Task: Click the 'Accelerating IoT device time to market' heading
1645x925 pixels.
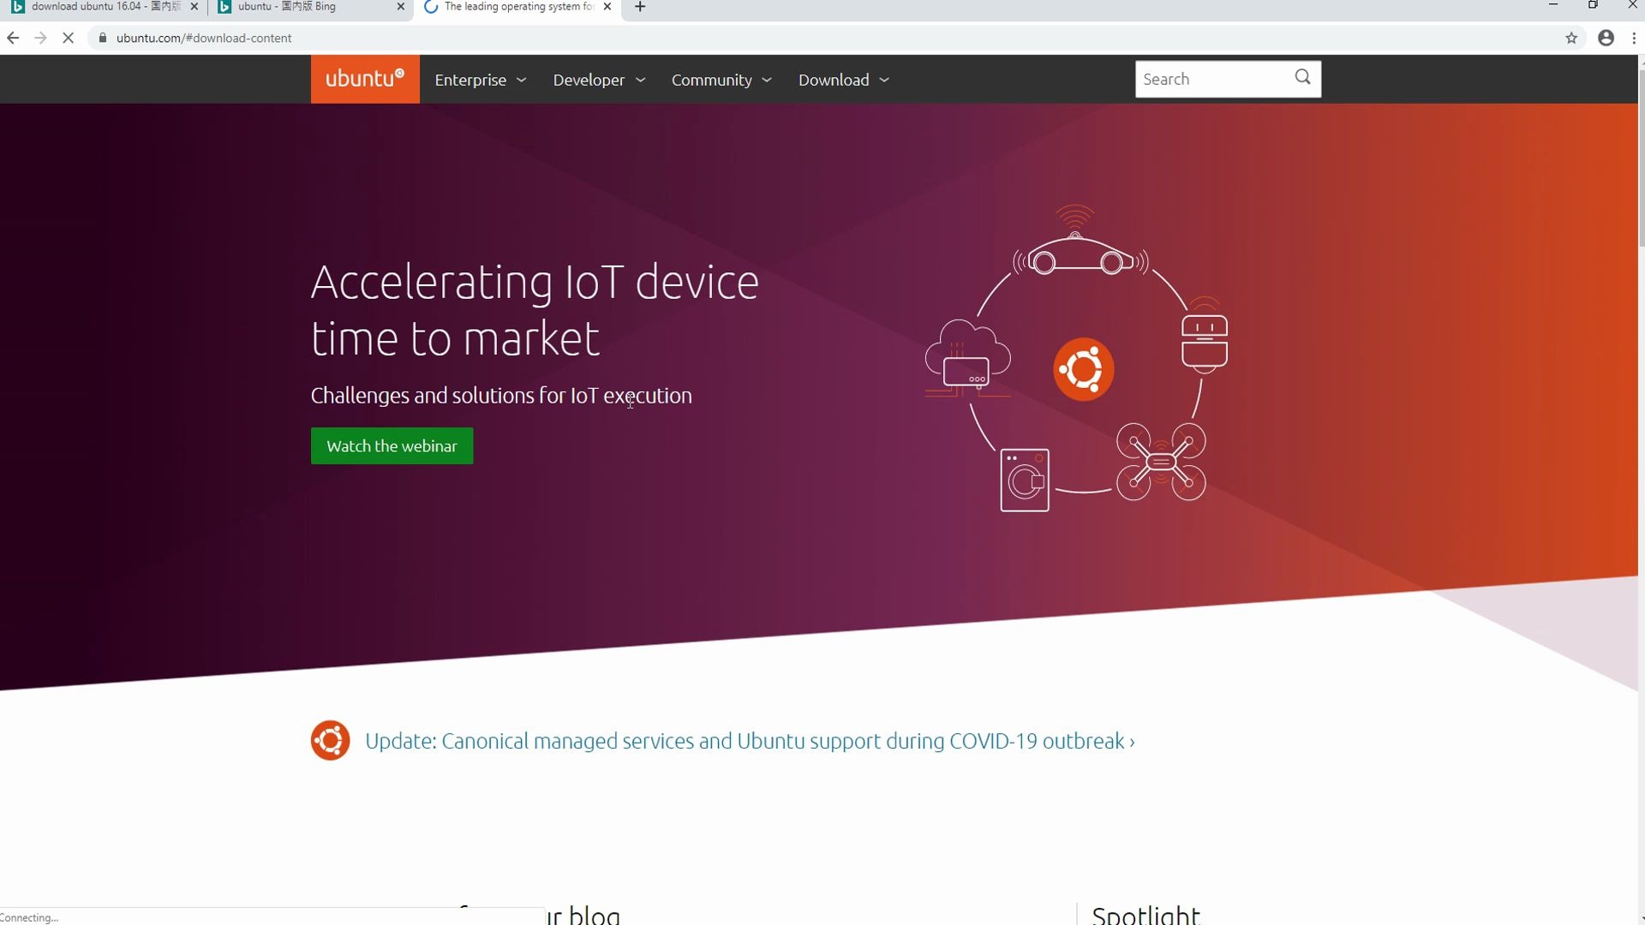Action: (x=535, y=310)
